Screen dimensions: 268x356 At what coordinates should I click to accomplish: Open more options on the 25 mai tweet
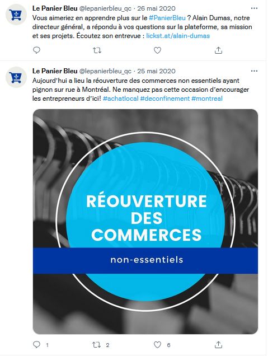[254, 71]
